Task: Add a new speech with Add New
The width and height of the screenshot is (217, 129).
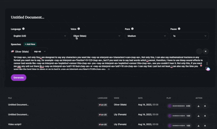Action: [30, 44]
